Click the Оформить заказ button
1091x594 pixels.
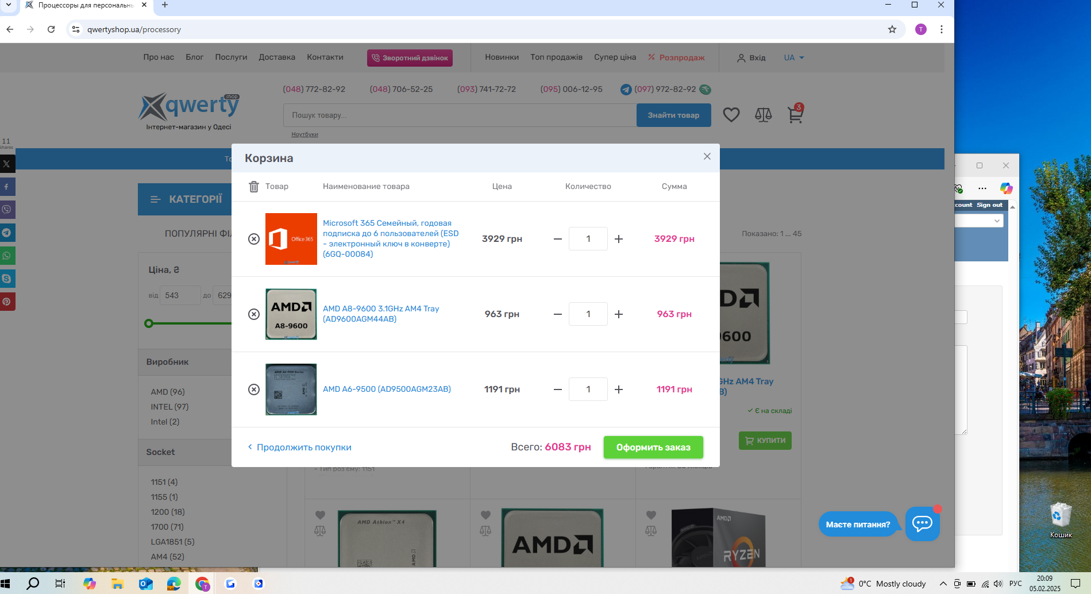coord(653,448)
